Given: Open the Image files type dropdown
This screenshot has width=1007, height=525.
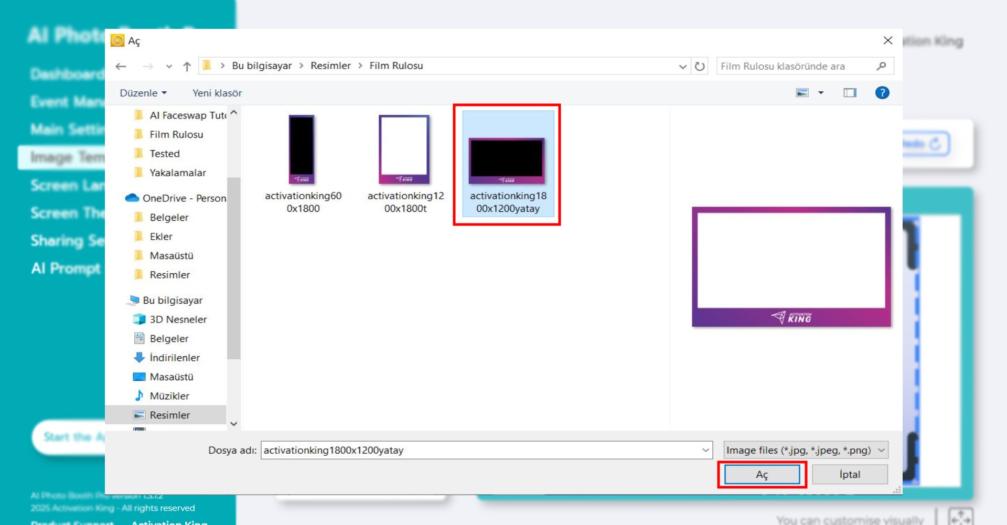Looking at the screenshot, I should (x=806, y=450).
